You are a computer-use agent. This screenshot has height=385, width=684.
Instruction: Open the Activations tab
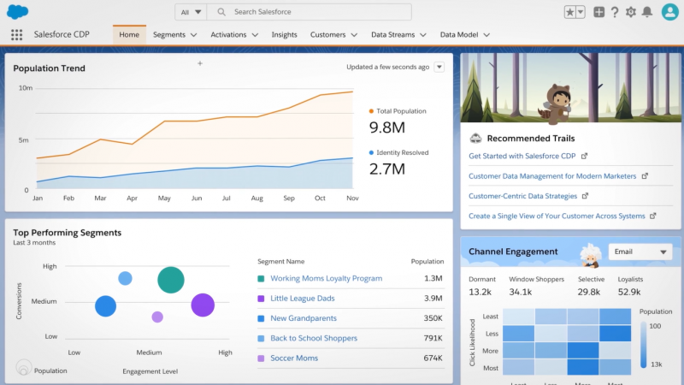(x=228, y=34)
